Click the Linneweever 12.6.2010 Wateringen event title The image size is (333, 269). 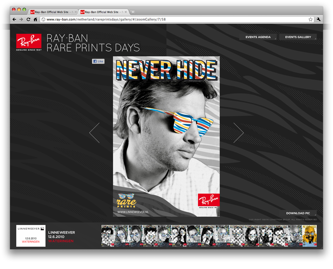click(61, 237)
